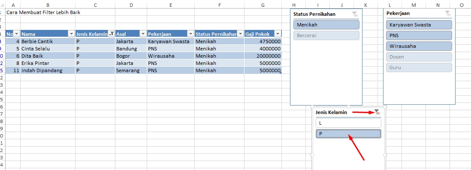
Task: Open the Gaji Pokok column filter dropdown
Action: (278, 34)
